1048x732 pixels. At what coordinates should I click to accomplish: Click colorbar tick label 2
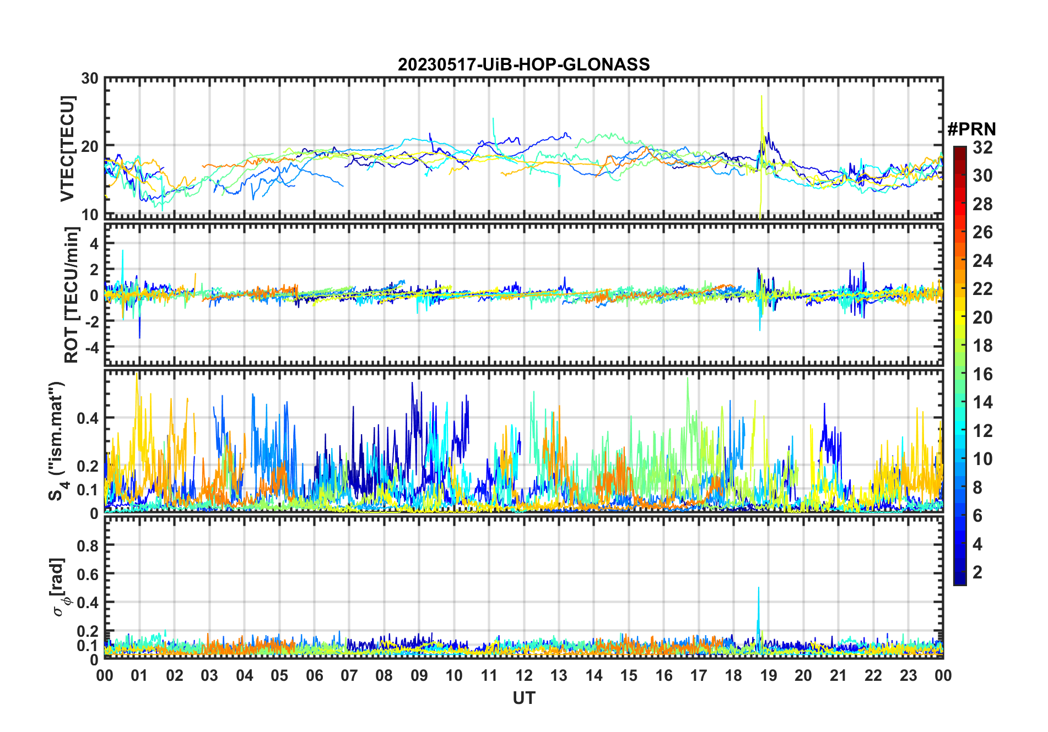click(977, 572)
